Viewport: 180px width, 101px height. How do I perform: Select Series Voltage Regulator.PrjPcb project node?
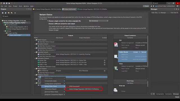(15, 23)
